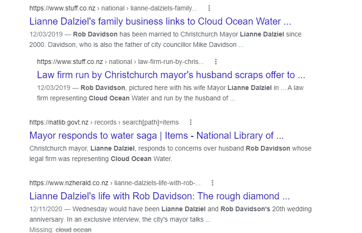The height and width of the screenshot is (233, 362).
Task: Click snippet about concerns over husband's legal firm
Action: pyautogui.click(x=170, y=153)
